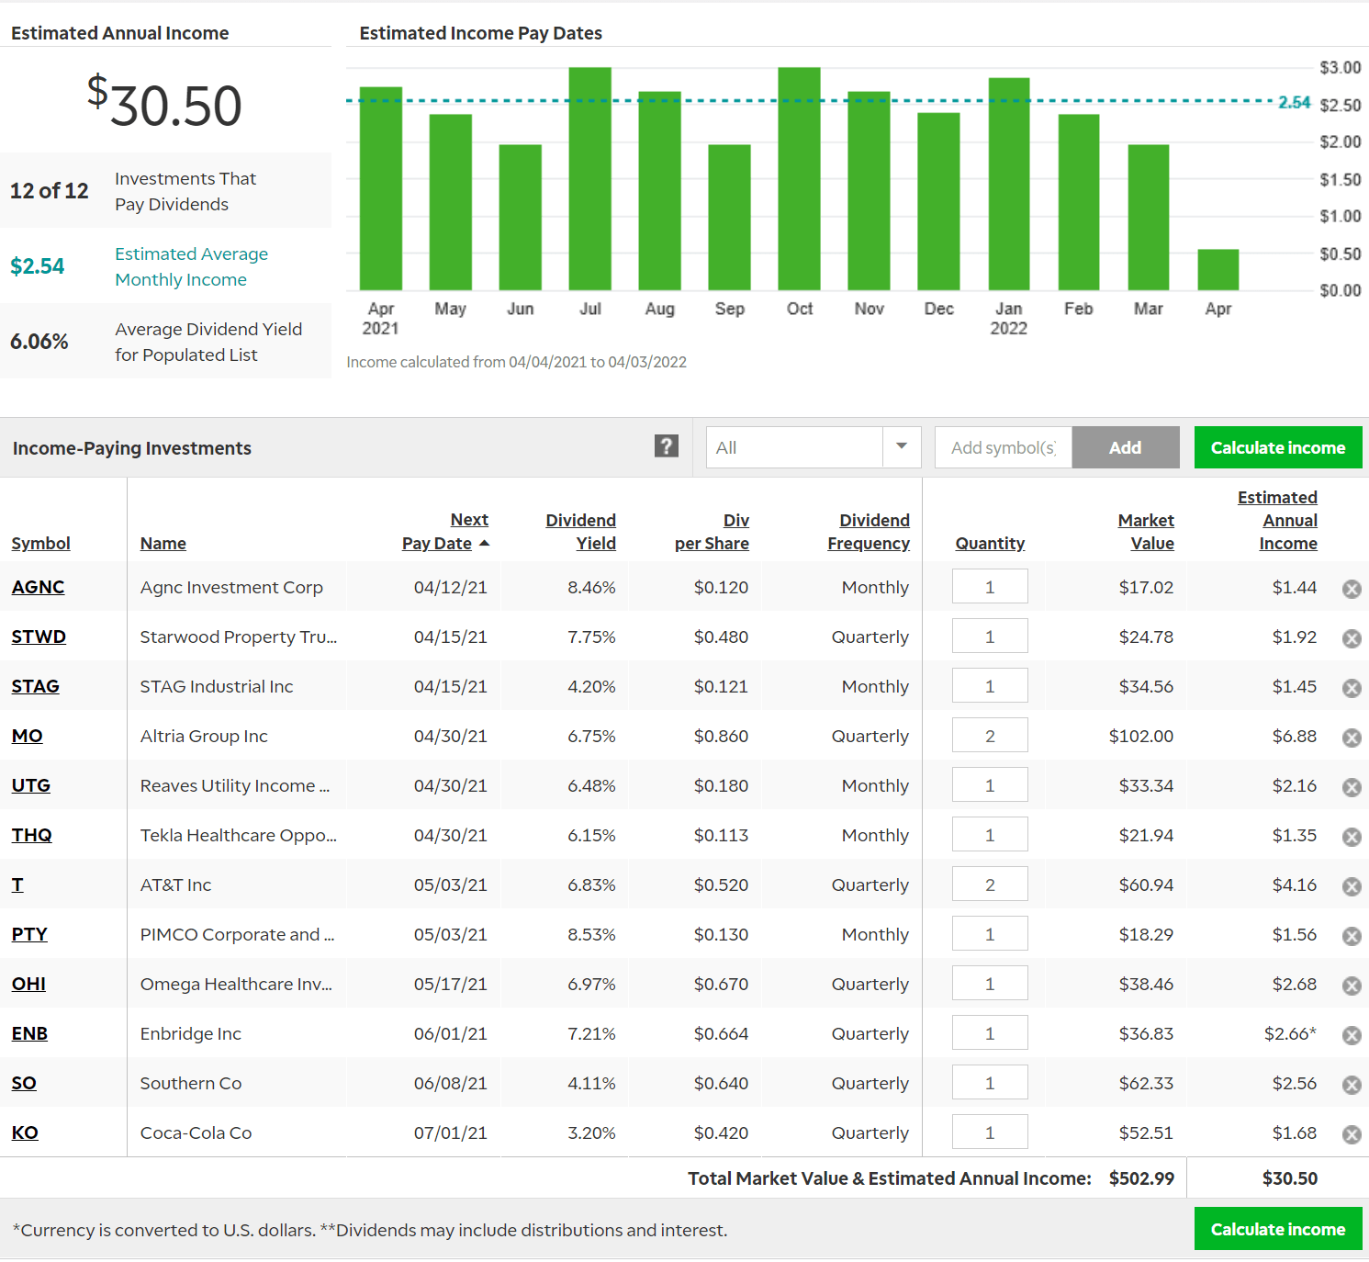Open the THQ symbol link
Viewport: 1369px width, 1262px height.
[x=31, y=835]
